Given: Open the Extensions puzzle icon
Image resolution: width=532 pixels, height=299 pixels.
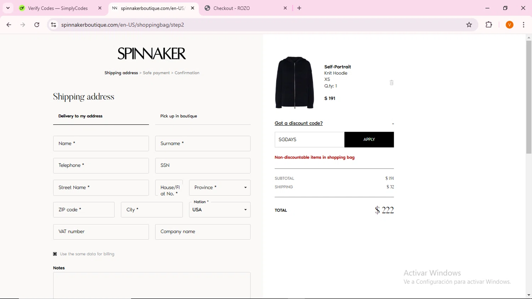Looking at the screenshot, I should [x=489, y=25].
